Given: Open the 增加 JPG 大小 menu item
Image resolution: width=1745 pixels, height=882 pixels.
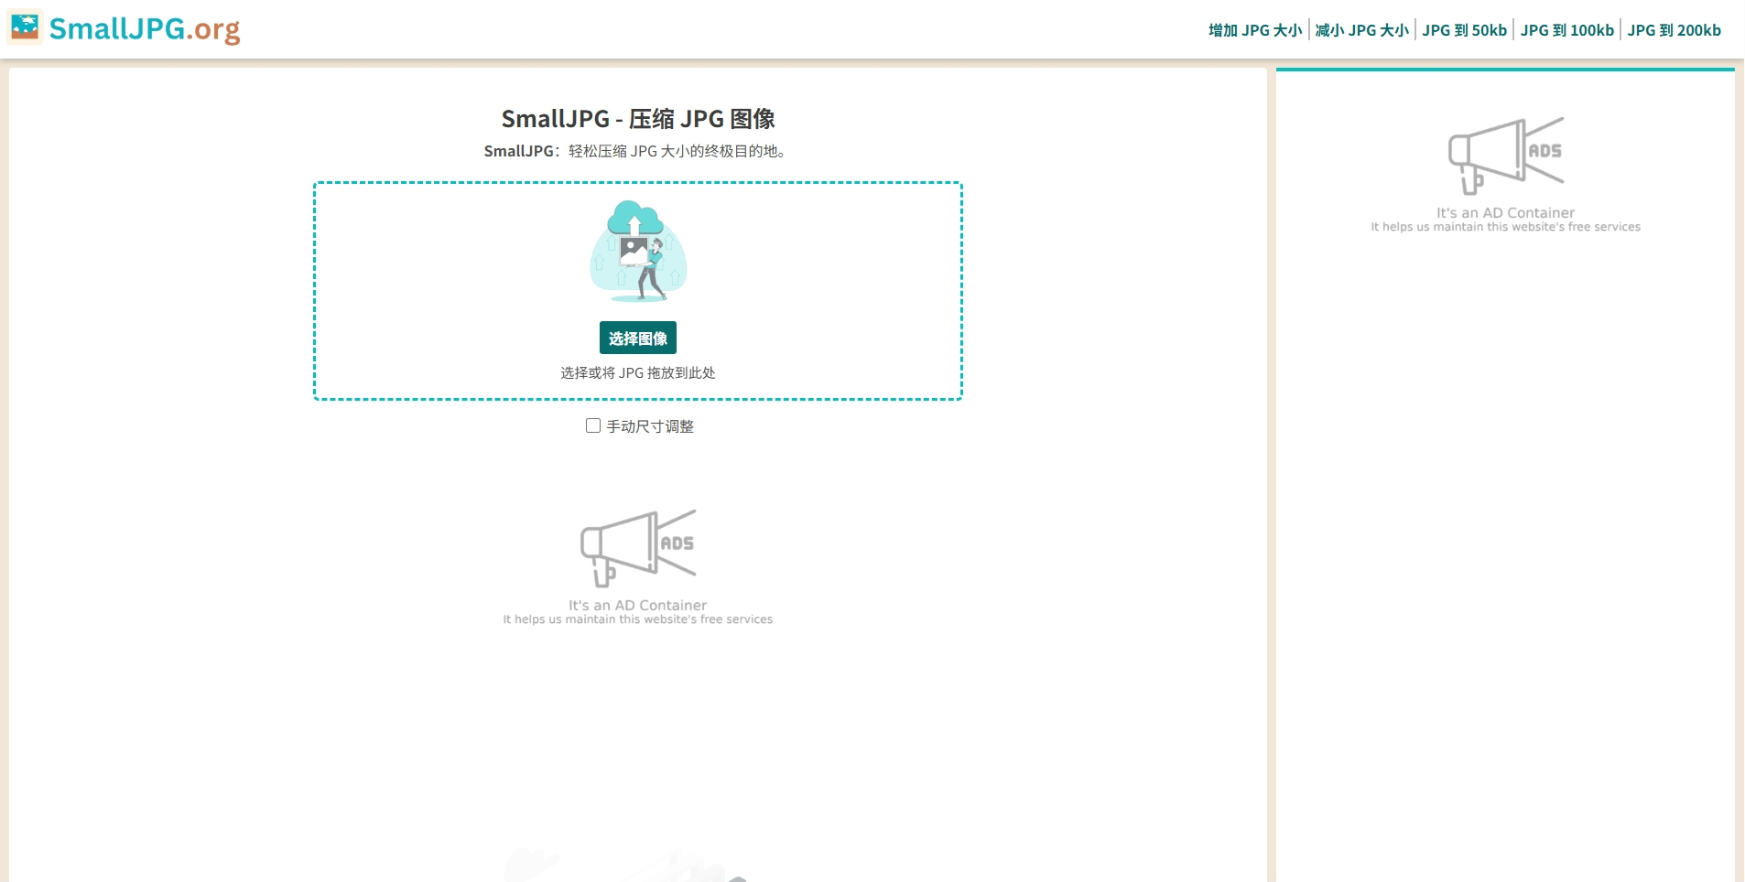Looking at the screenshot, I should [1254, 30].
